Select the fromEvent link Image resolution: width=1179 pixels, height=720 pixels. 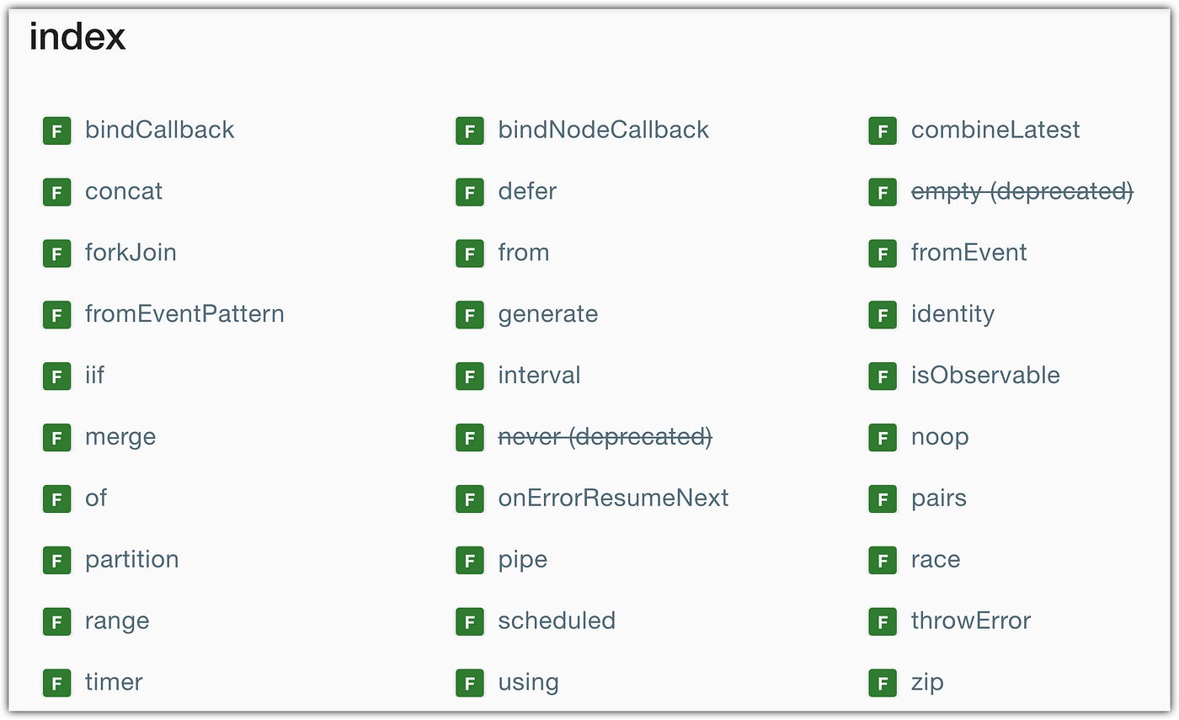click(x=969, y=253)
